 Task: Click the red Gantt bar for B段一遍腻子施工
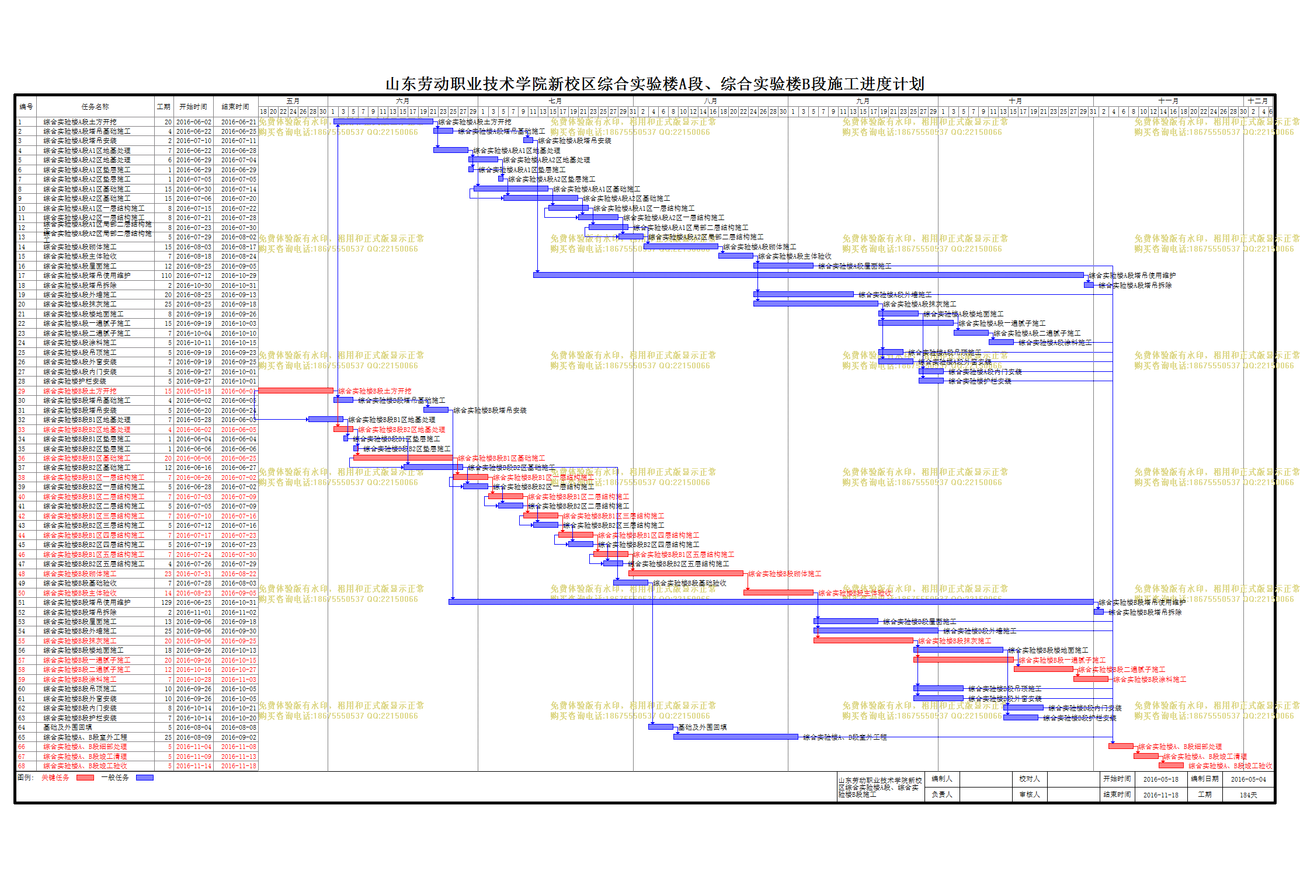pos(964,660)
